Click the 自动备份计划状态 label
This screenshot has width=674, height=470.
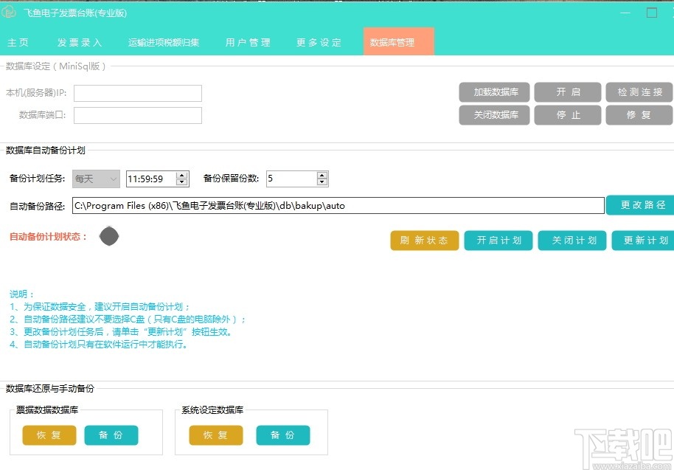48,237
